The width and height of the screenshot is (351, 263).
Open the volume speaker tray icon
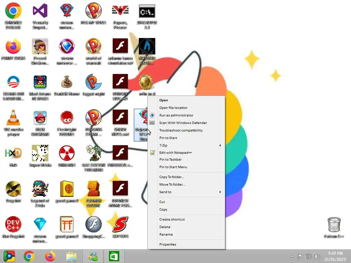pos(317,256)
